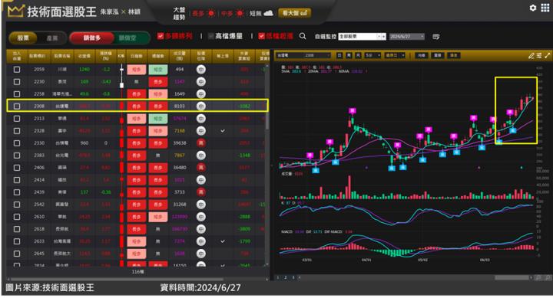This screenshot has height=298, width=553.
Task: Click the crown logo icon
Action: (15, 11)
